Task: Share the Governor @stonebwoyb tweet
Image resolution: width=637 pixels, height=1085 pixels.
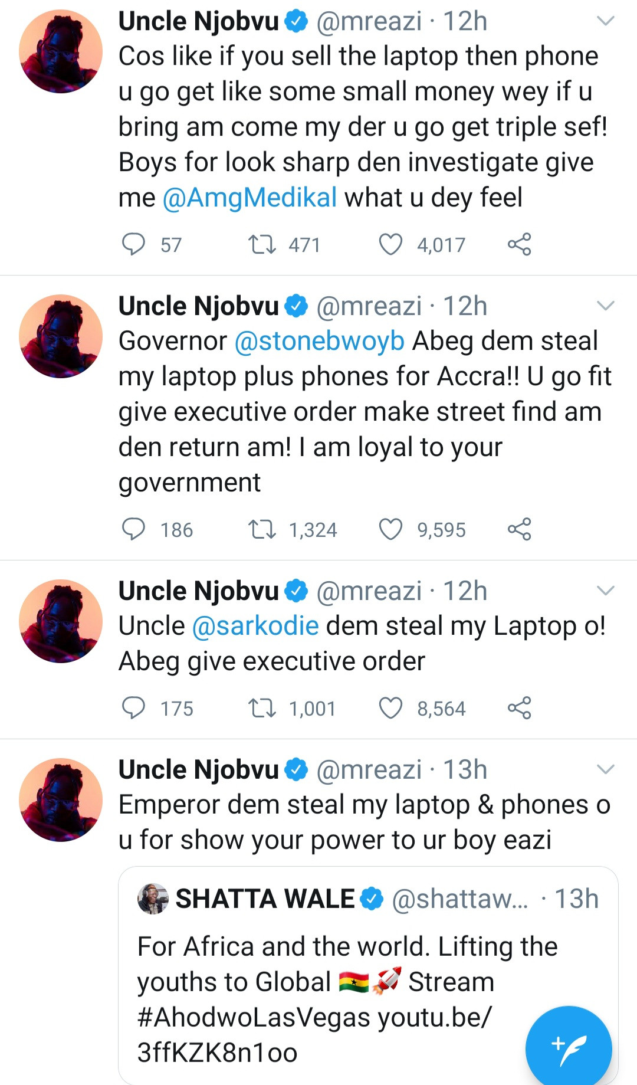Action: pyautogui.click(x=519, y=529)
